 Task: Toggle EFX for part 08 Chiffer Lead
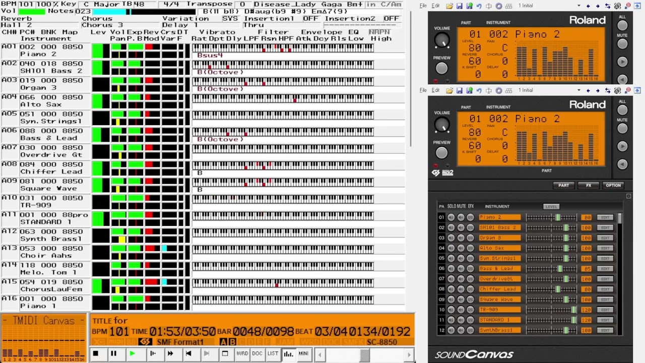tap(470, 289)
